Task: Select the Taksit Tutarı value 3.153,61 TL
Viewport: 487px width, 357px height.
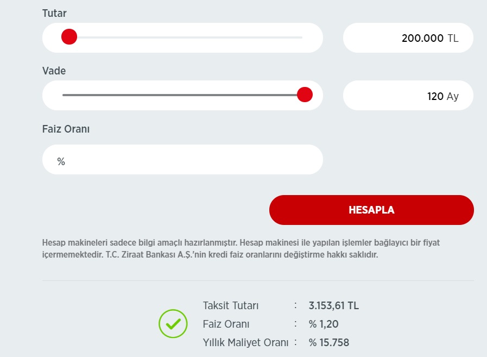Action: tap(333, 305)
